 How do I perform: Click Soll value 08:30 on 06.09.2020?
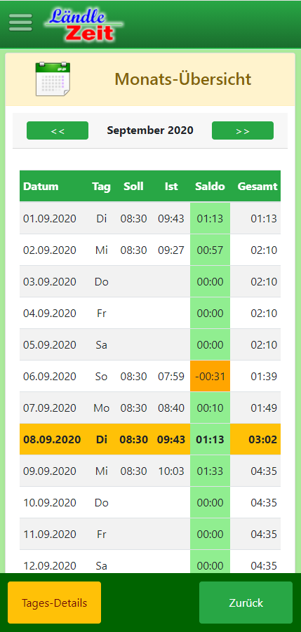pos(133,376)
